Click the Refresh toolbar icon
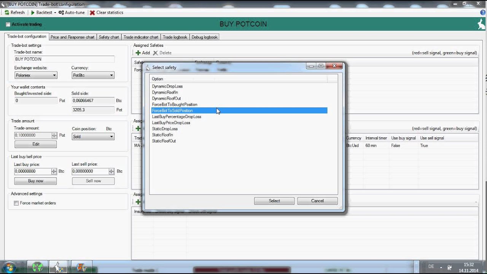The height and width of the screenshot is (274, 487). tap(7, 13)
